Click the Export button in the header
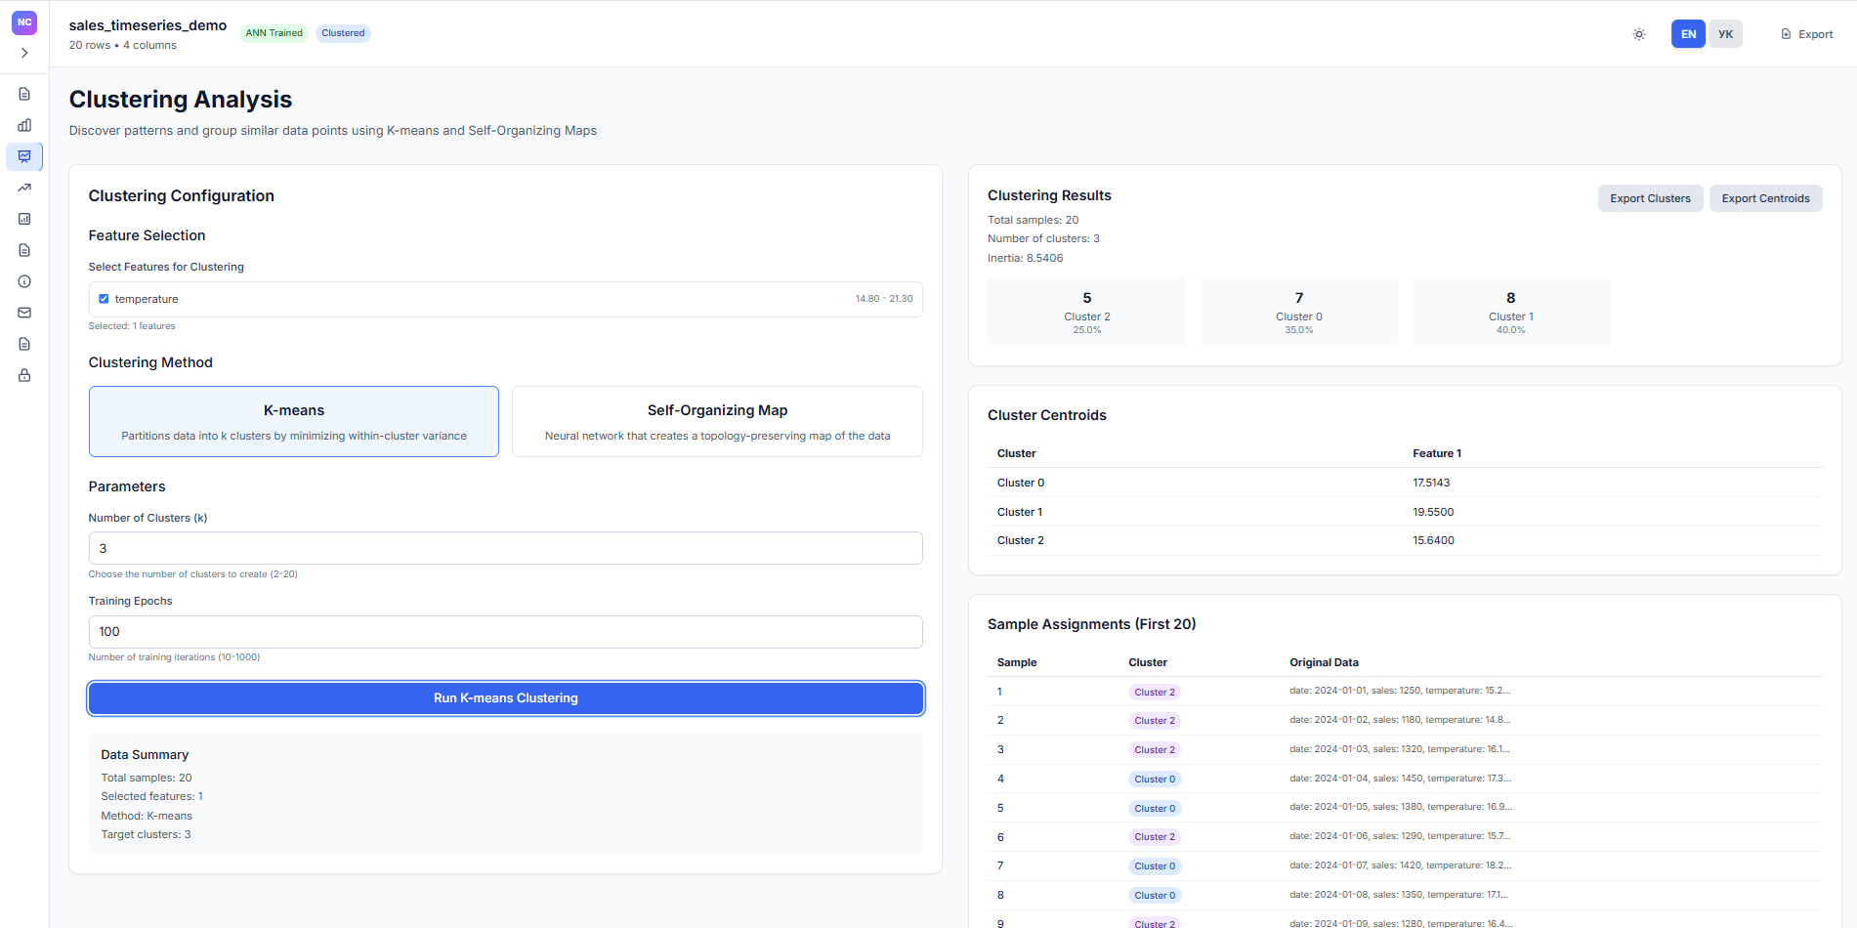 1807,34
